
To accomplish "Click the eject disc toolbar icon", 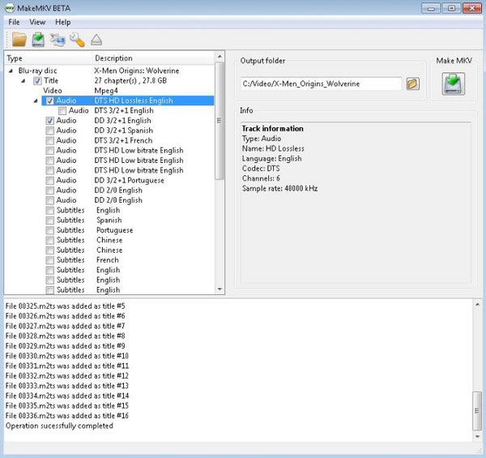I will (96, 39).
